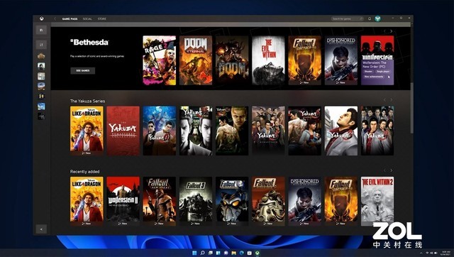Open RAGE 2 in the Bethesda row
The image size is (454, 257).
point(159,60)
